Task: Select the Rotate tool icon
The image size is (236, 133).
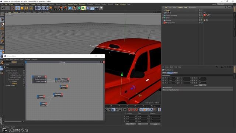Action: [x=27, y=8]
